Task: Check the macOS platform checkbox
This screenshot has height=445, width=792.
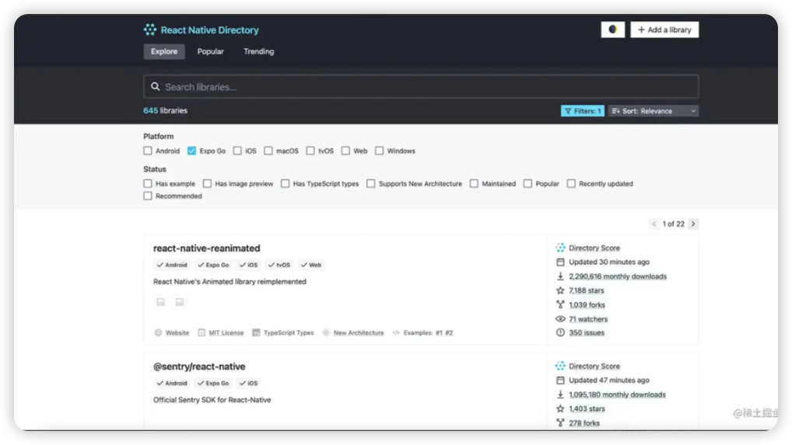Action: 268,151
